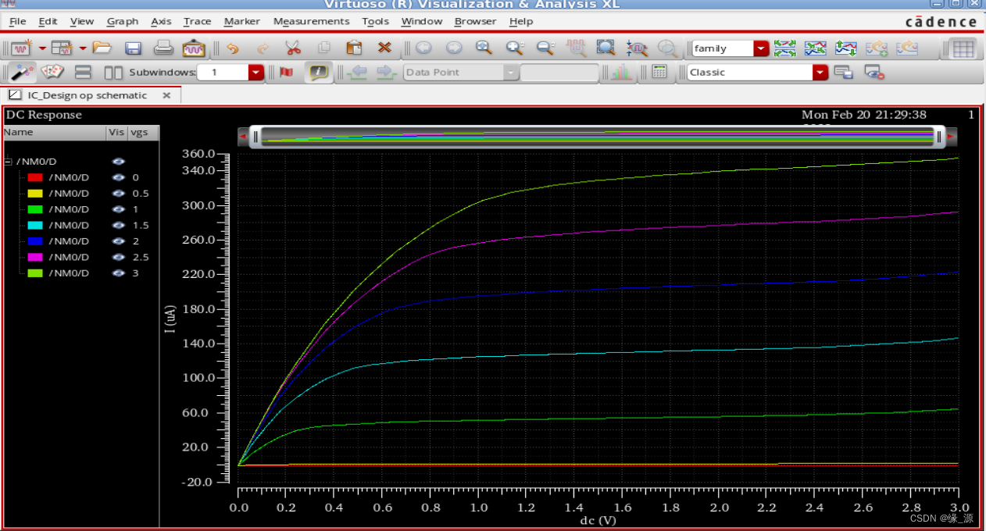Hide the vgs 0.5 trace
This screenshot has height=531, width=986.
pos(118,194)
